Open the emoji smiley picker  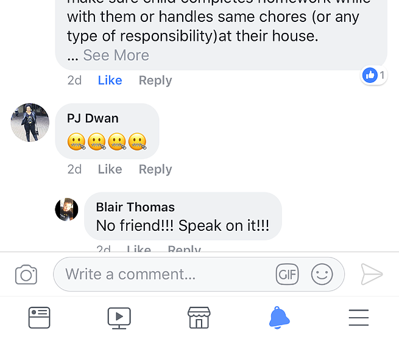coord(322,274)
